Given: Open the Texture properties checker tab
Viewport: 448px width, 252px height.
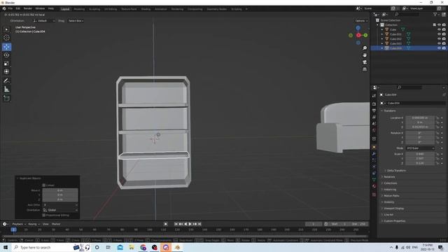Looking at the screenshot, I should pyautogui.click(x=374, y=195).
